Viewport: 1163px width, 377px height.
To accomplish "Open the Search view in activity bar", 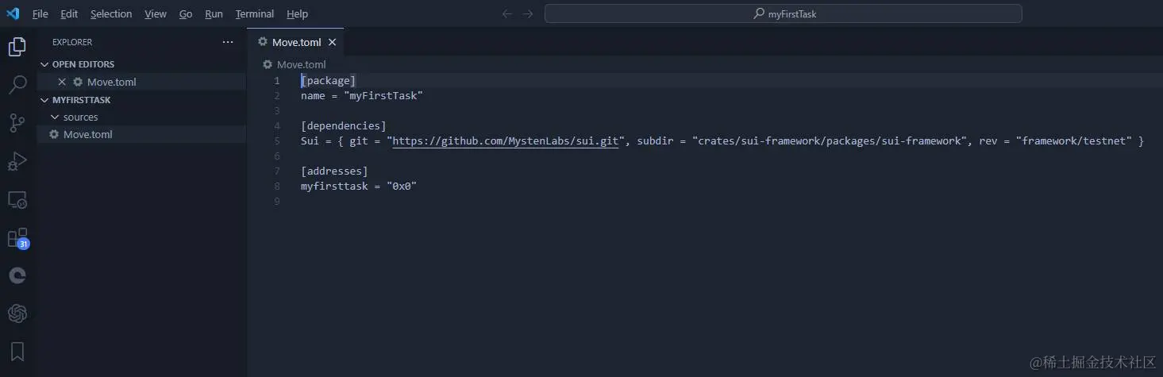I will pos(17,85).
